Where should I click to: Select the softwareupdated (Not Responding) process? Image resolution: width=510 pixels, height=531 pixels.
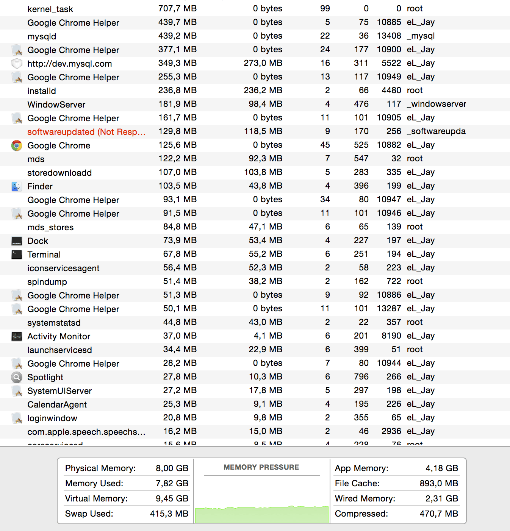point(86,132)
